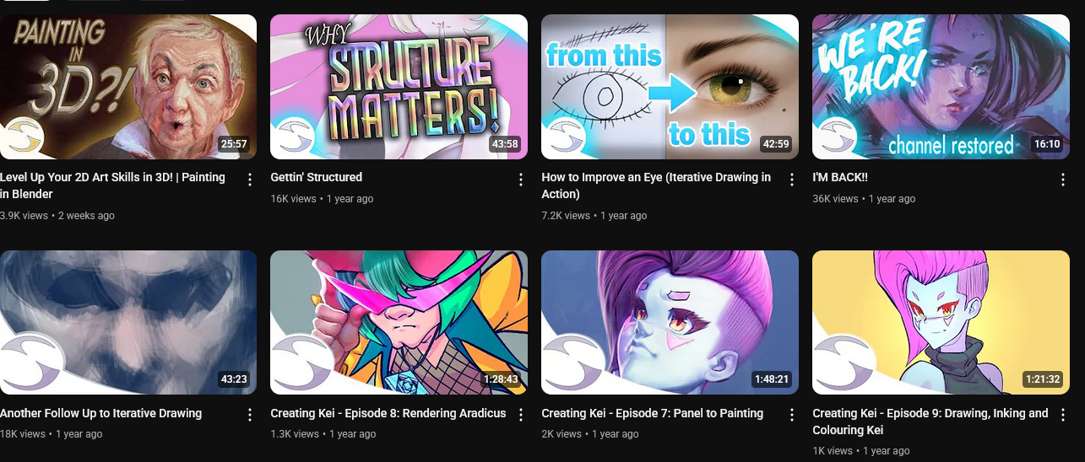This screenshot has height=462, width=1085.
Task: Open more actions for Creating Kei Episode 8
Action: (521, 415)
